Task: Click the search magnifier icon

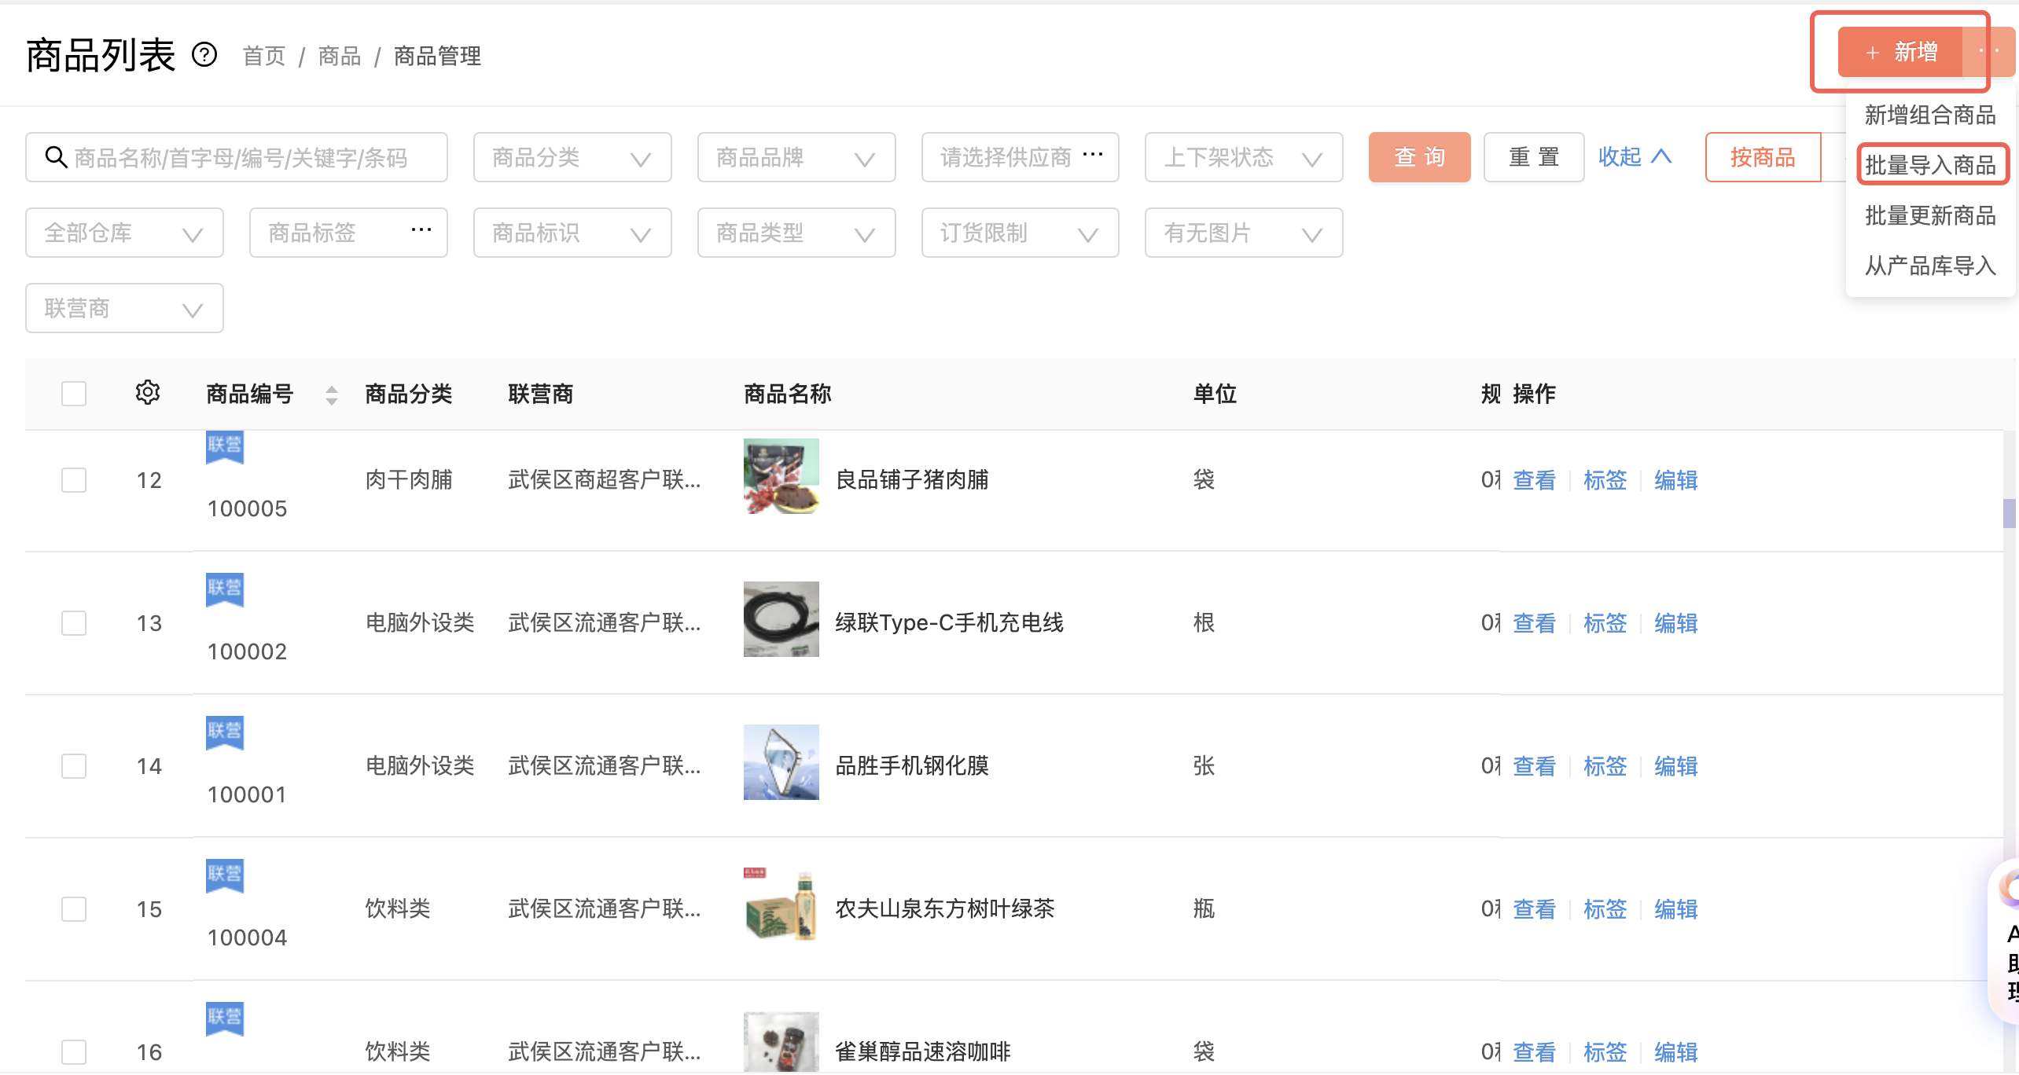Action: 55,157
